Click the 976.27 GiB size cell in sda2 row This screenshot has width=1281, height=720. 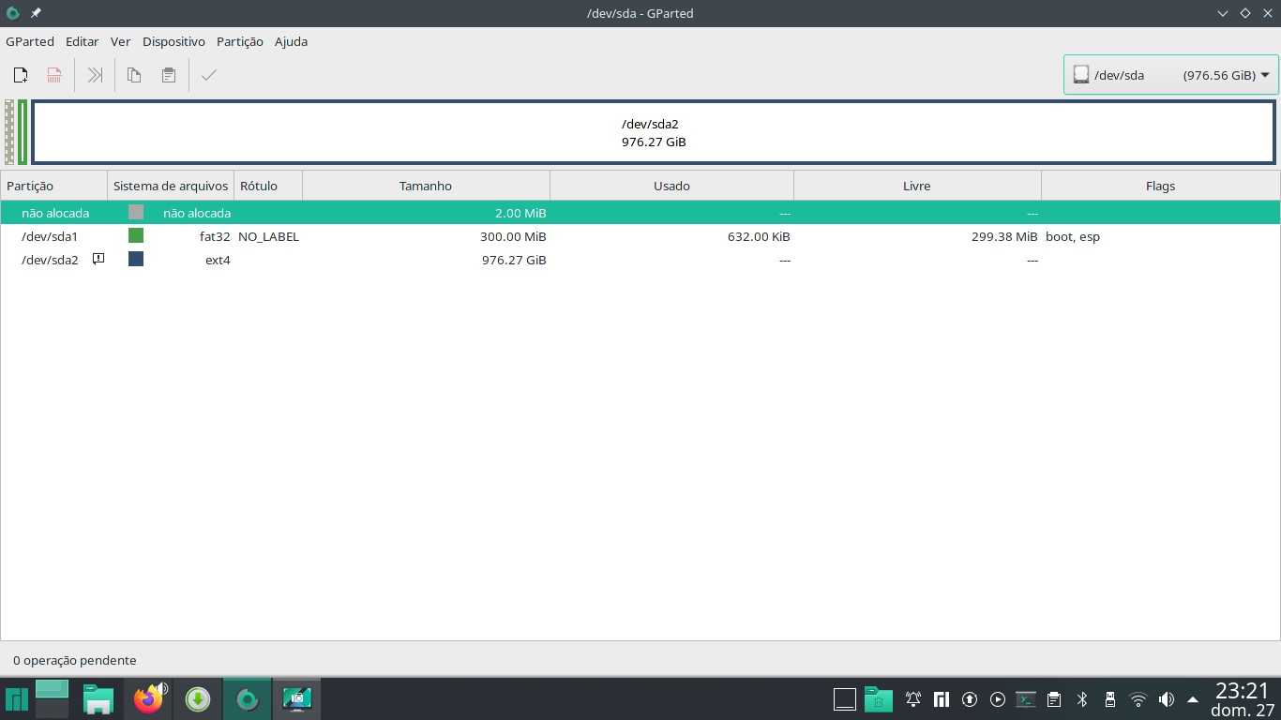514,260
